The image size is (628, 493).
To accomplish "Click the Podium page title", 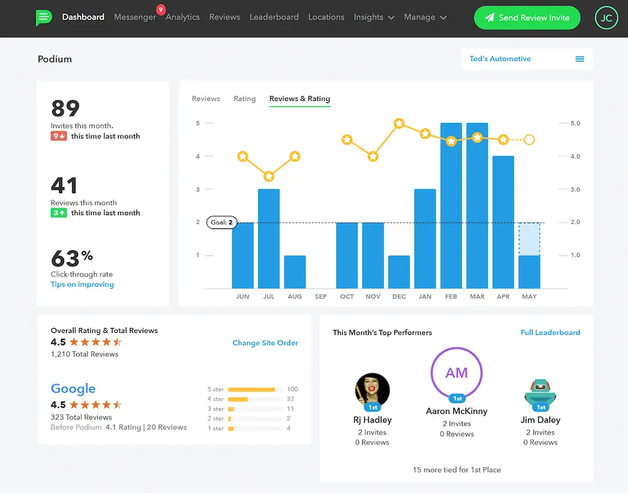I will pyautogui.click(x=55, y=59).
